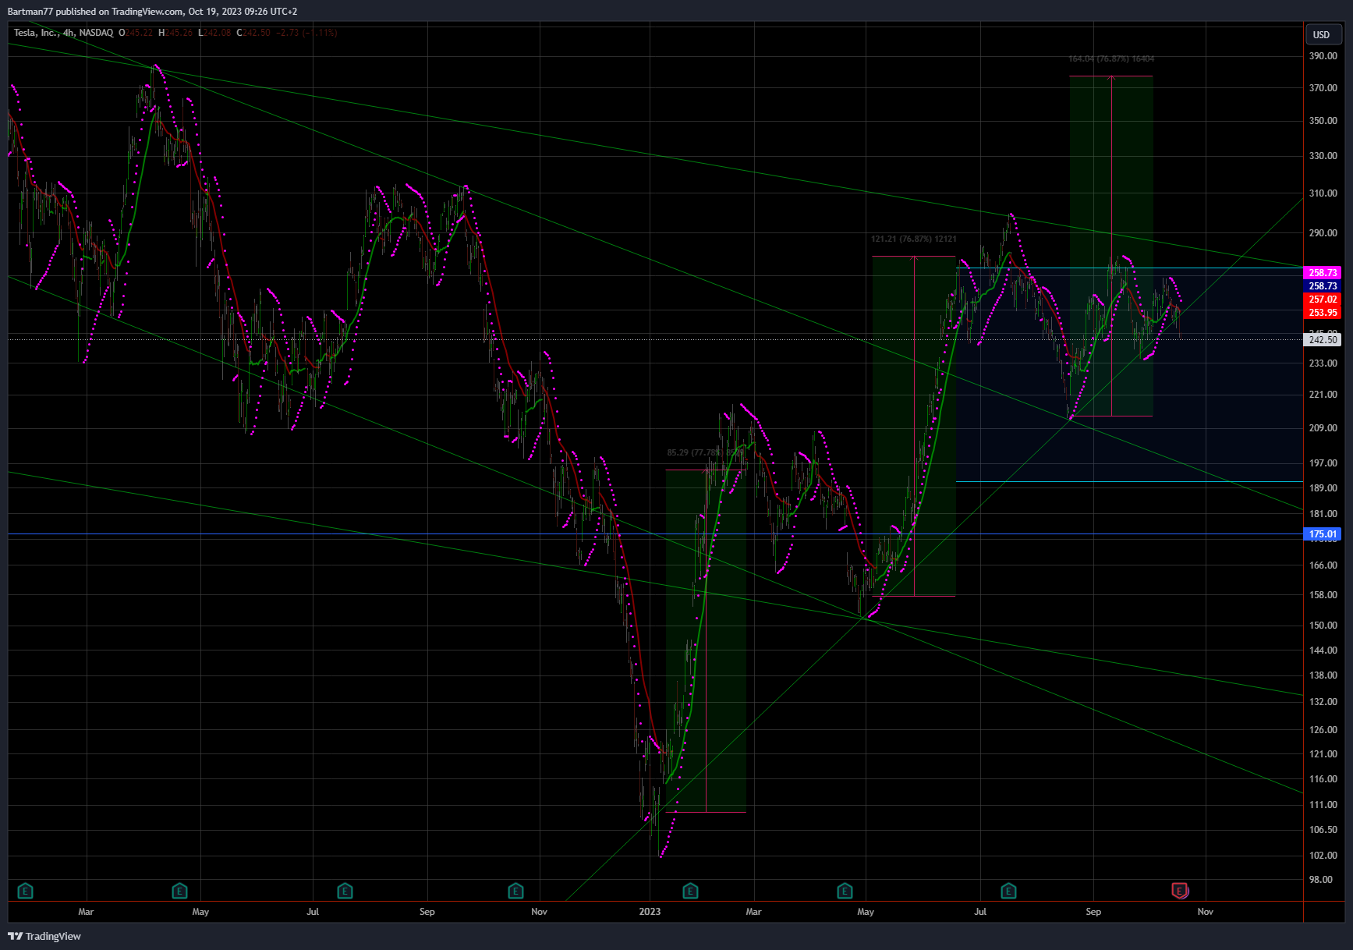Image resolution: width=1353 pixels, height=950 pixels.
Task: Click the Bartman77 published header text
Action: (152, 11)
